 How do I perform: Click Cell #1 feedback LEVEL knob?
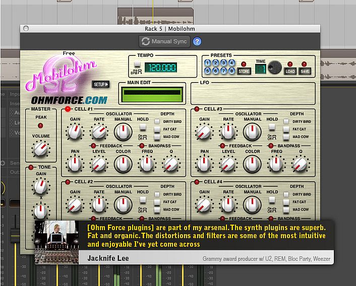99,164
